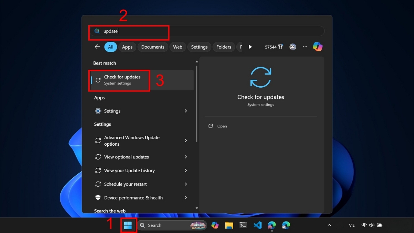
Task: Click the Wi-Fi network tray icon
Action: pyautogui.click(x=364, y=225)
